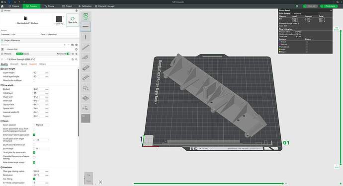
Task: Click the home icon in the top bar
Action: coord(2,6)
